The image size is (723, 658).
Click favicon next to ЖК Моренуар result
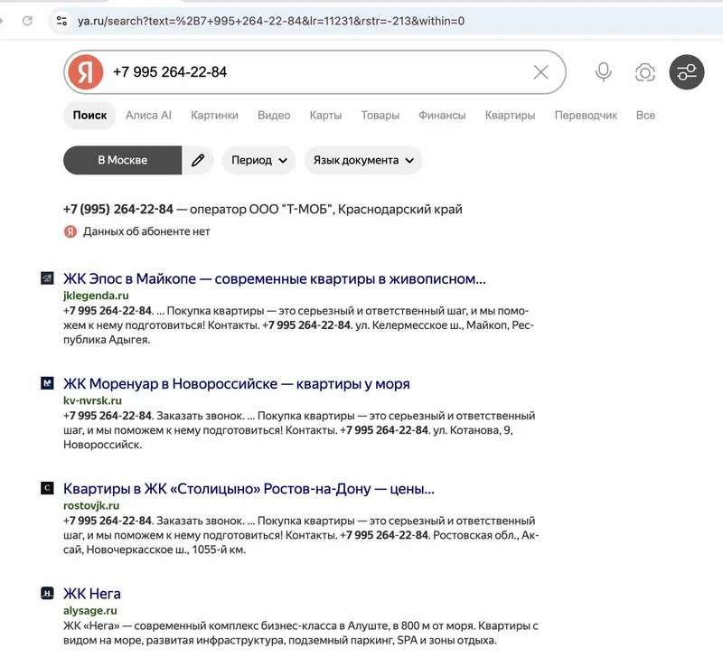coord(47,383)
